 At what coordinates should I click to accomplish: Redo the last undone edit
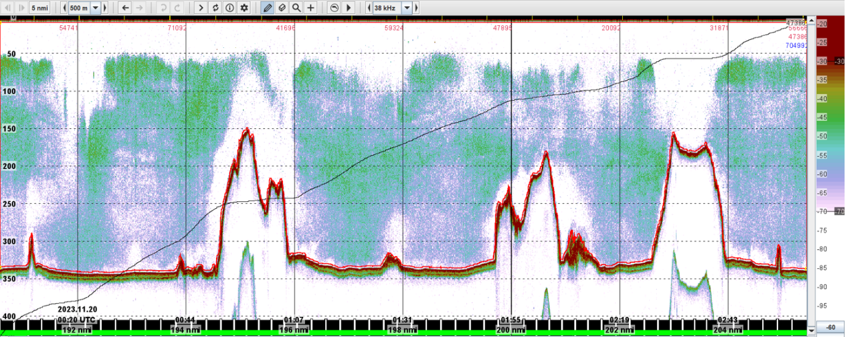[177, 8]
